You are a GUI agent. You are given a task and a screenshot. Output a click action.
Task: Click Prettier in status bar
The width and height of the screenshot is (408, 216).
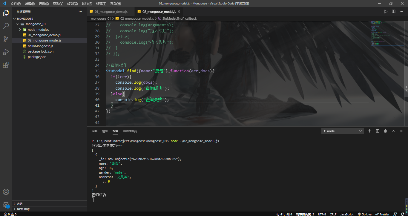[382, 214]
